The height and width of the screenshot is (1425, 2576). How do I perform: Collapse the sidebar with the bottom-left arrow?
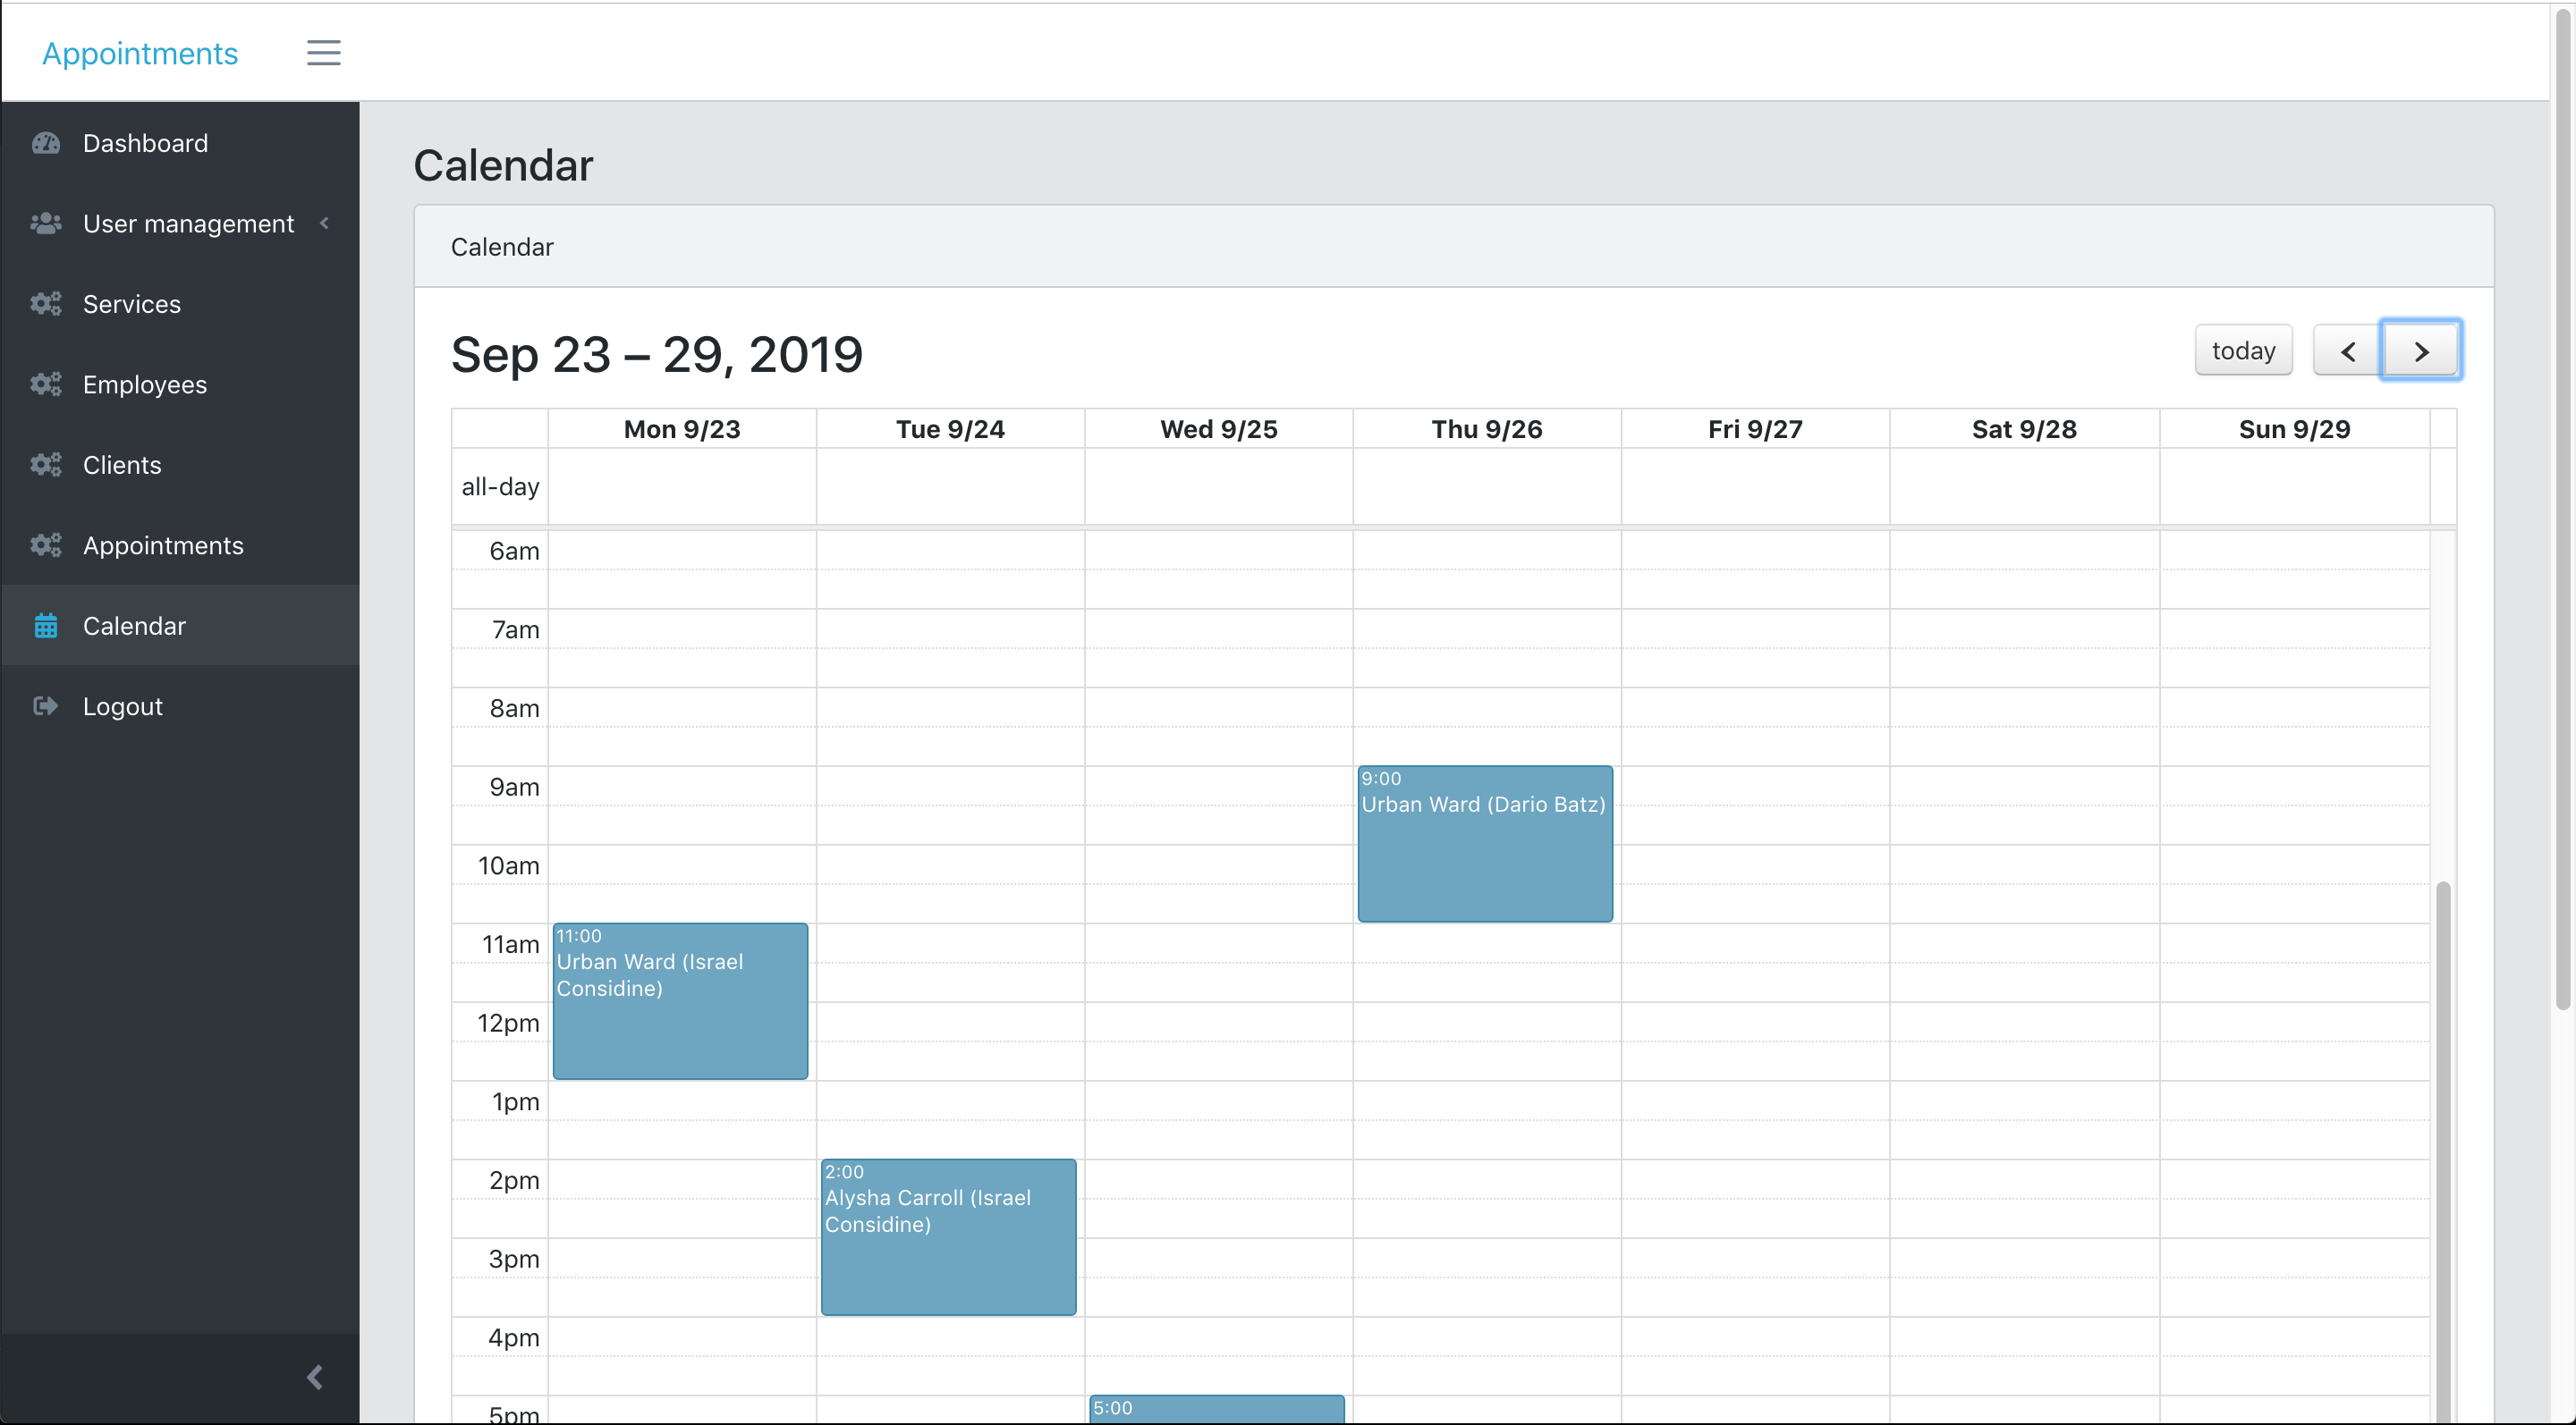(315, 1377)
